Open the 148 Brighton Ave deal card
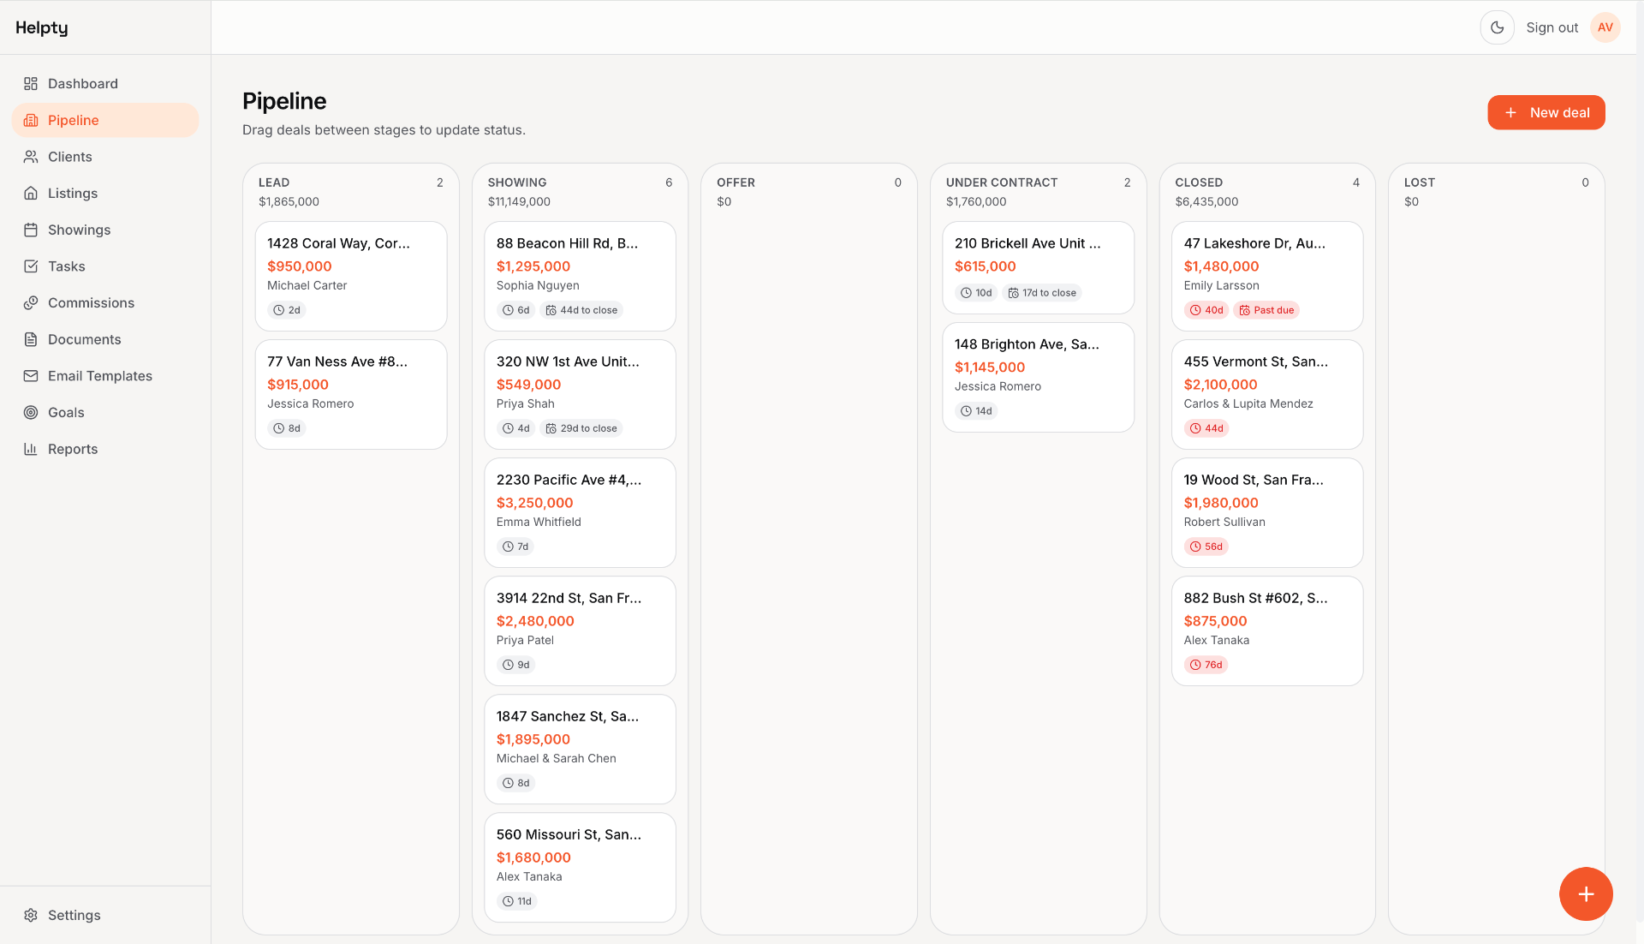 1038,378
